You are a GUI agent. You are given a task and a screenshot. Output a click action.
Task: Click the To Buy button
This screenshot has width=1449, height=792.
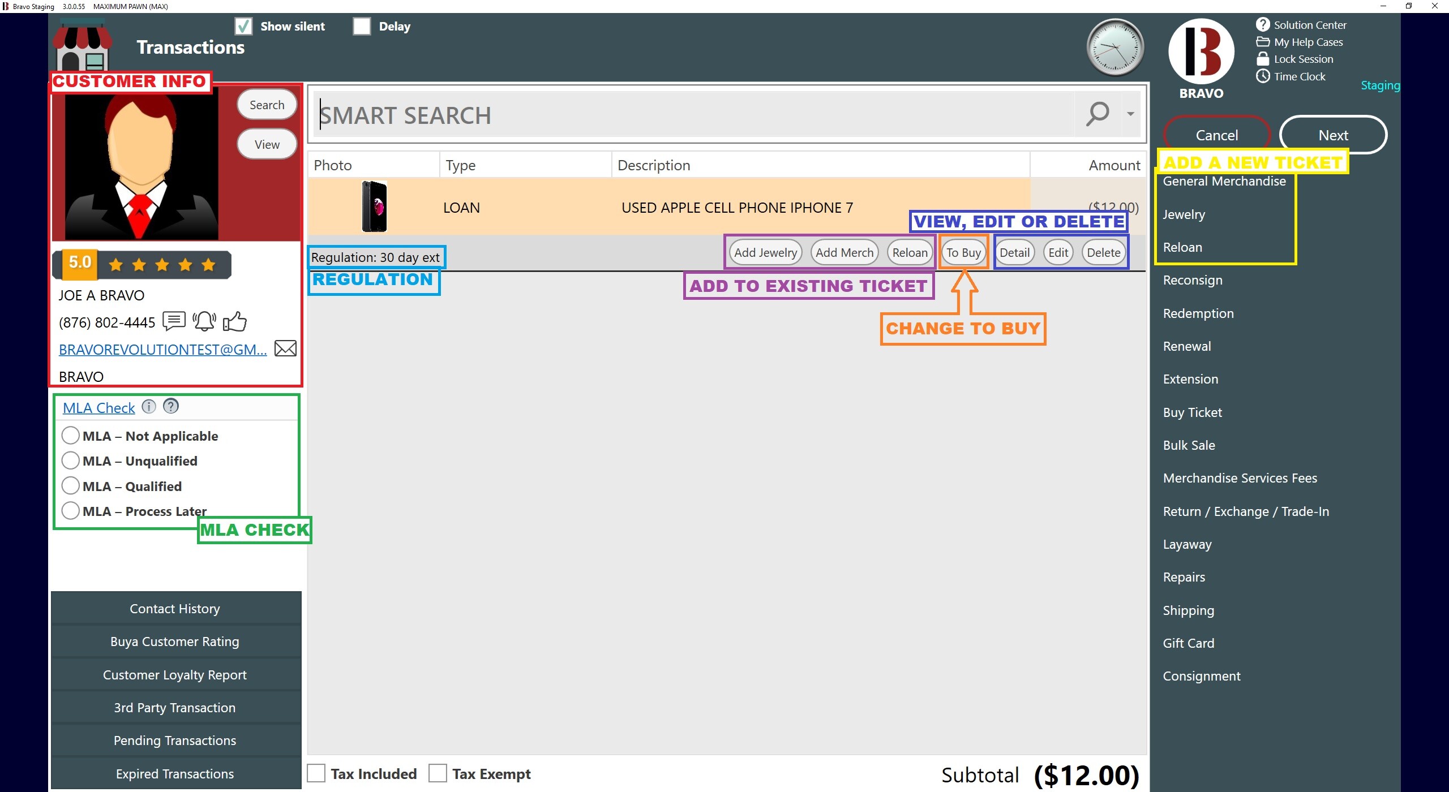pos(963,252)
